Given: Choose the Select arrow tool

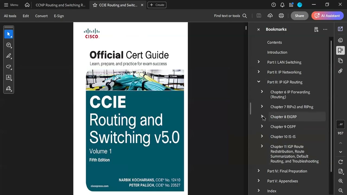Looking at the screenshot, I should pyautogui.click(x=9, y=34).
